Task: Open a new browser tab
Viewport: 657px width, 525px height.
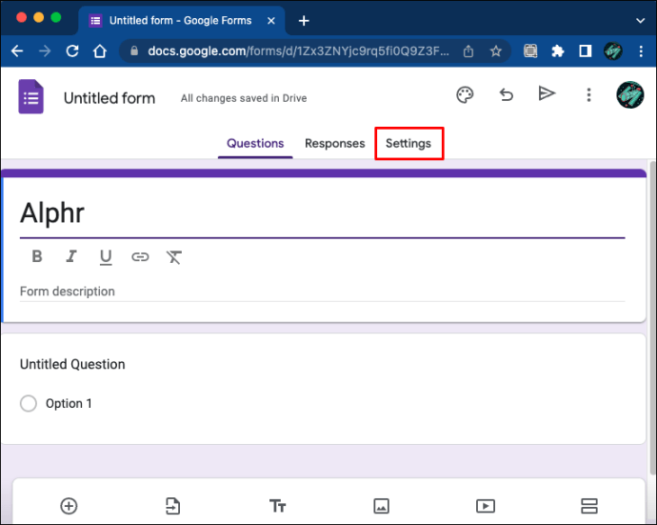Action: click(x=304, y=20)
